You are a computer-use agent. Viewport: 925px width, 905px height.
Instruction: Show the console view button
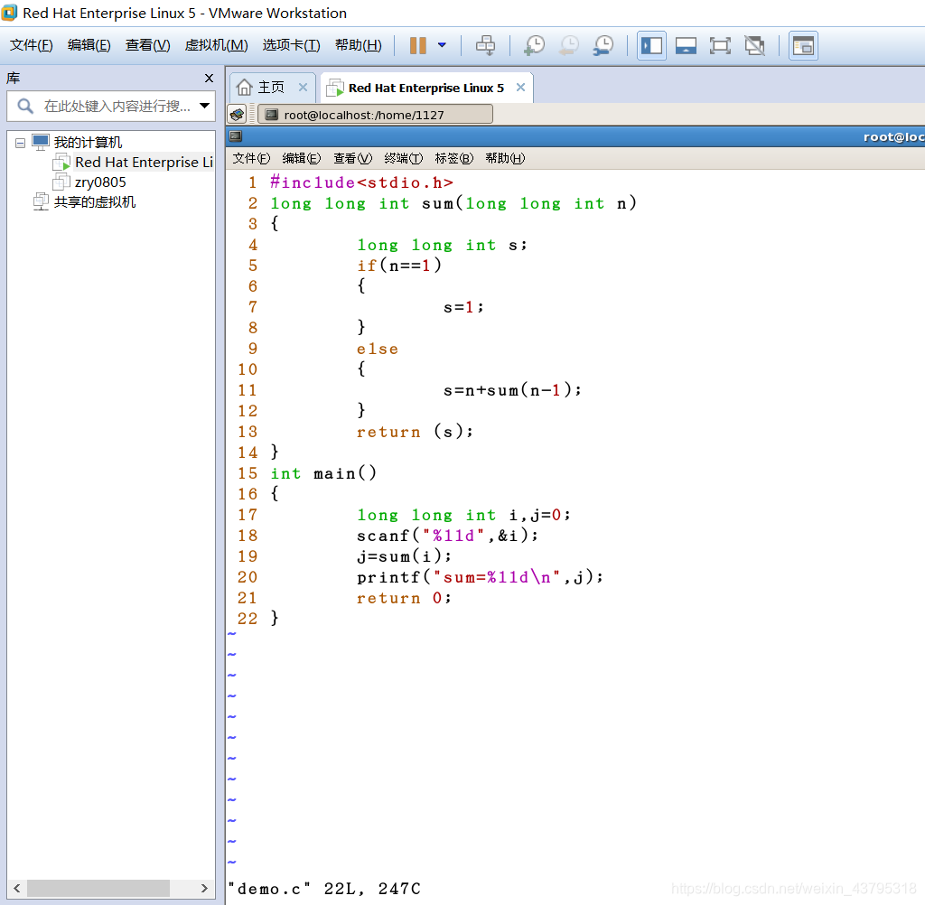(x=803, y=45)
